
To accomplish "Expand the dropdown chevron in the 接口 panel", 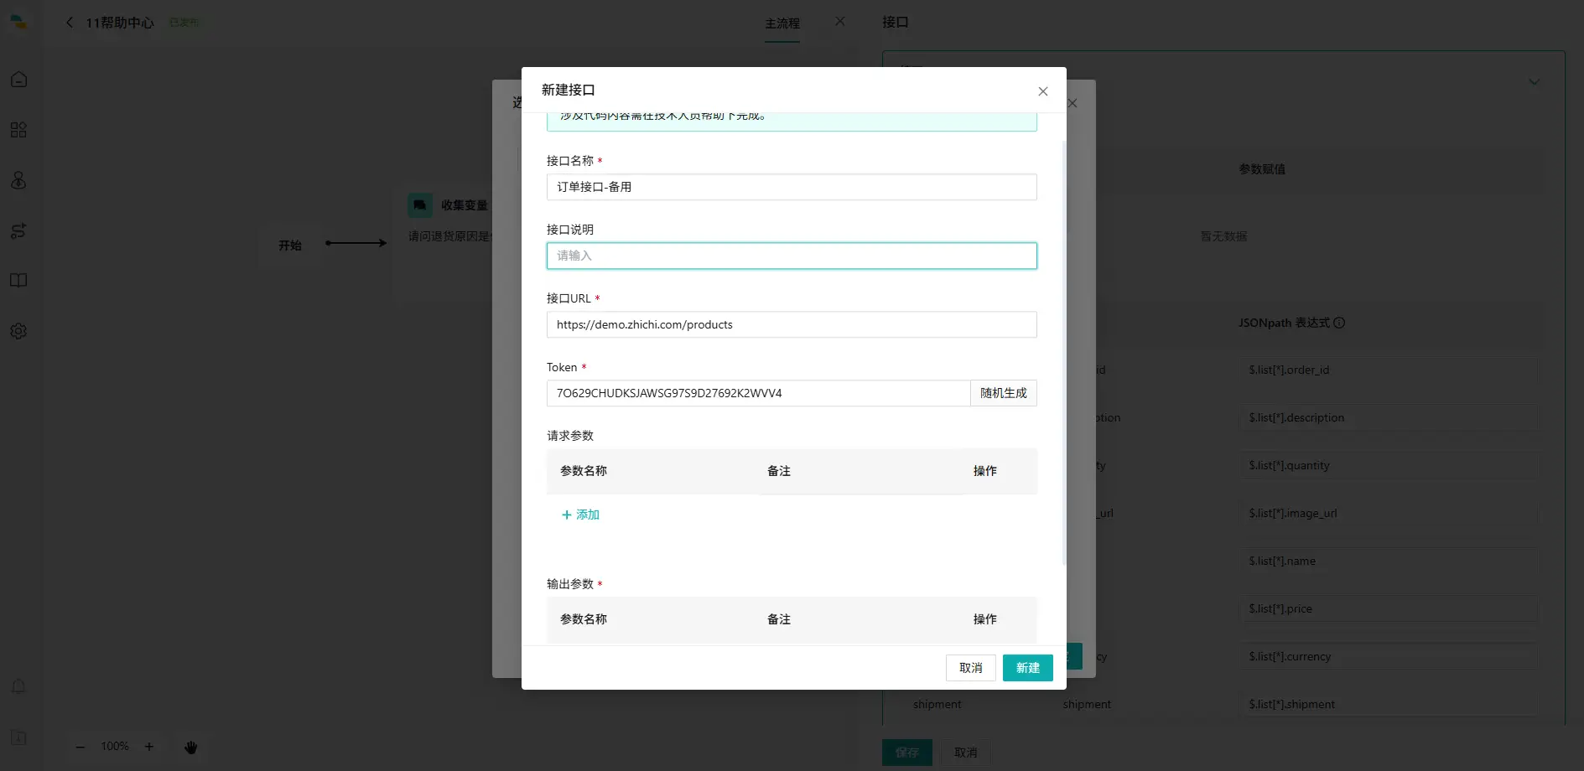I will (1534, 82).
